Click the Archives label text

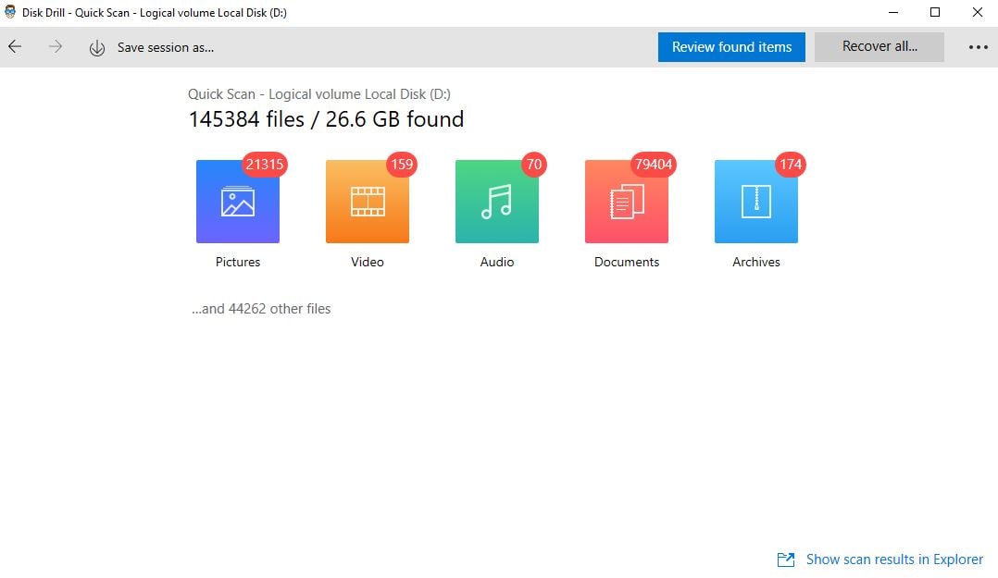pos(756,262)
